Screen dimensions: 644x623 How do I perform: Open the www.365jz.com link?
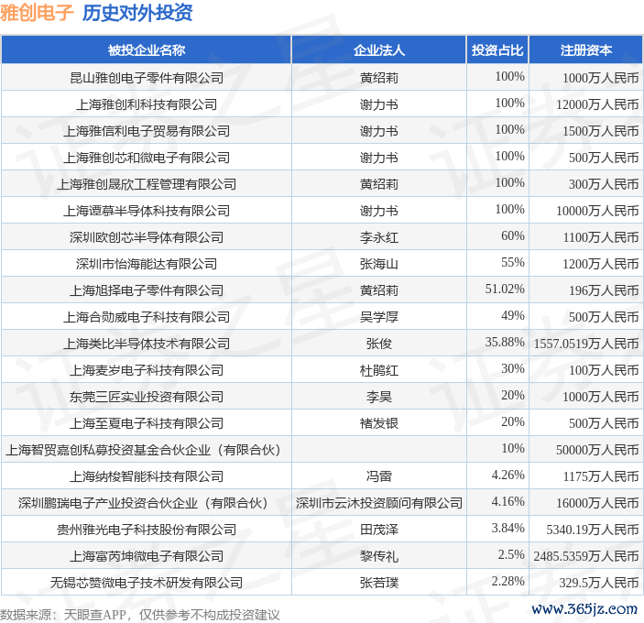[584, 609]
